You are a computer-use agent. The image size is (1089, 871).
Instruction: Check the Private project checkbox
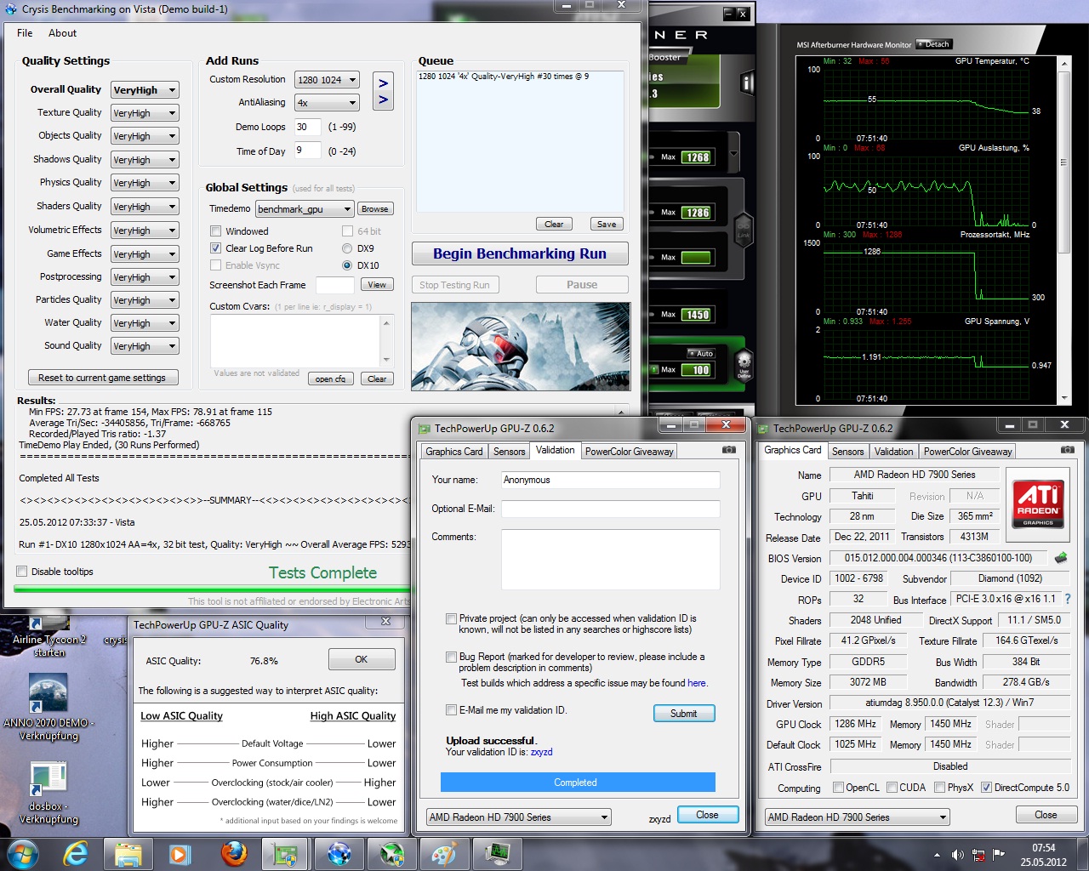pos(451,618)
